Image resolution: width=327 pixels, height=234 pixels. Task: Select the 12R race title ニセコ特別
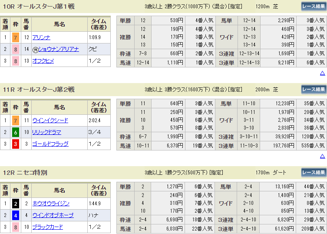click(32, 173)
